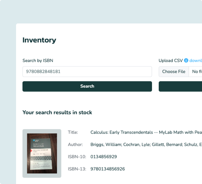Click the author names Briggs, William text
The image size is (202, 184).
(146, 144)
